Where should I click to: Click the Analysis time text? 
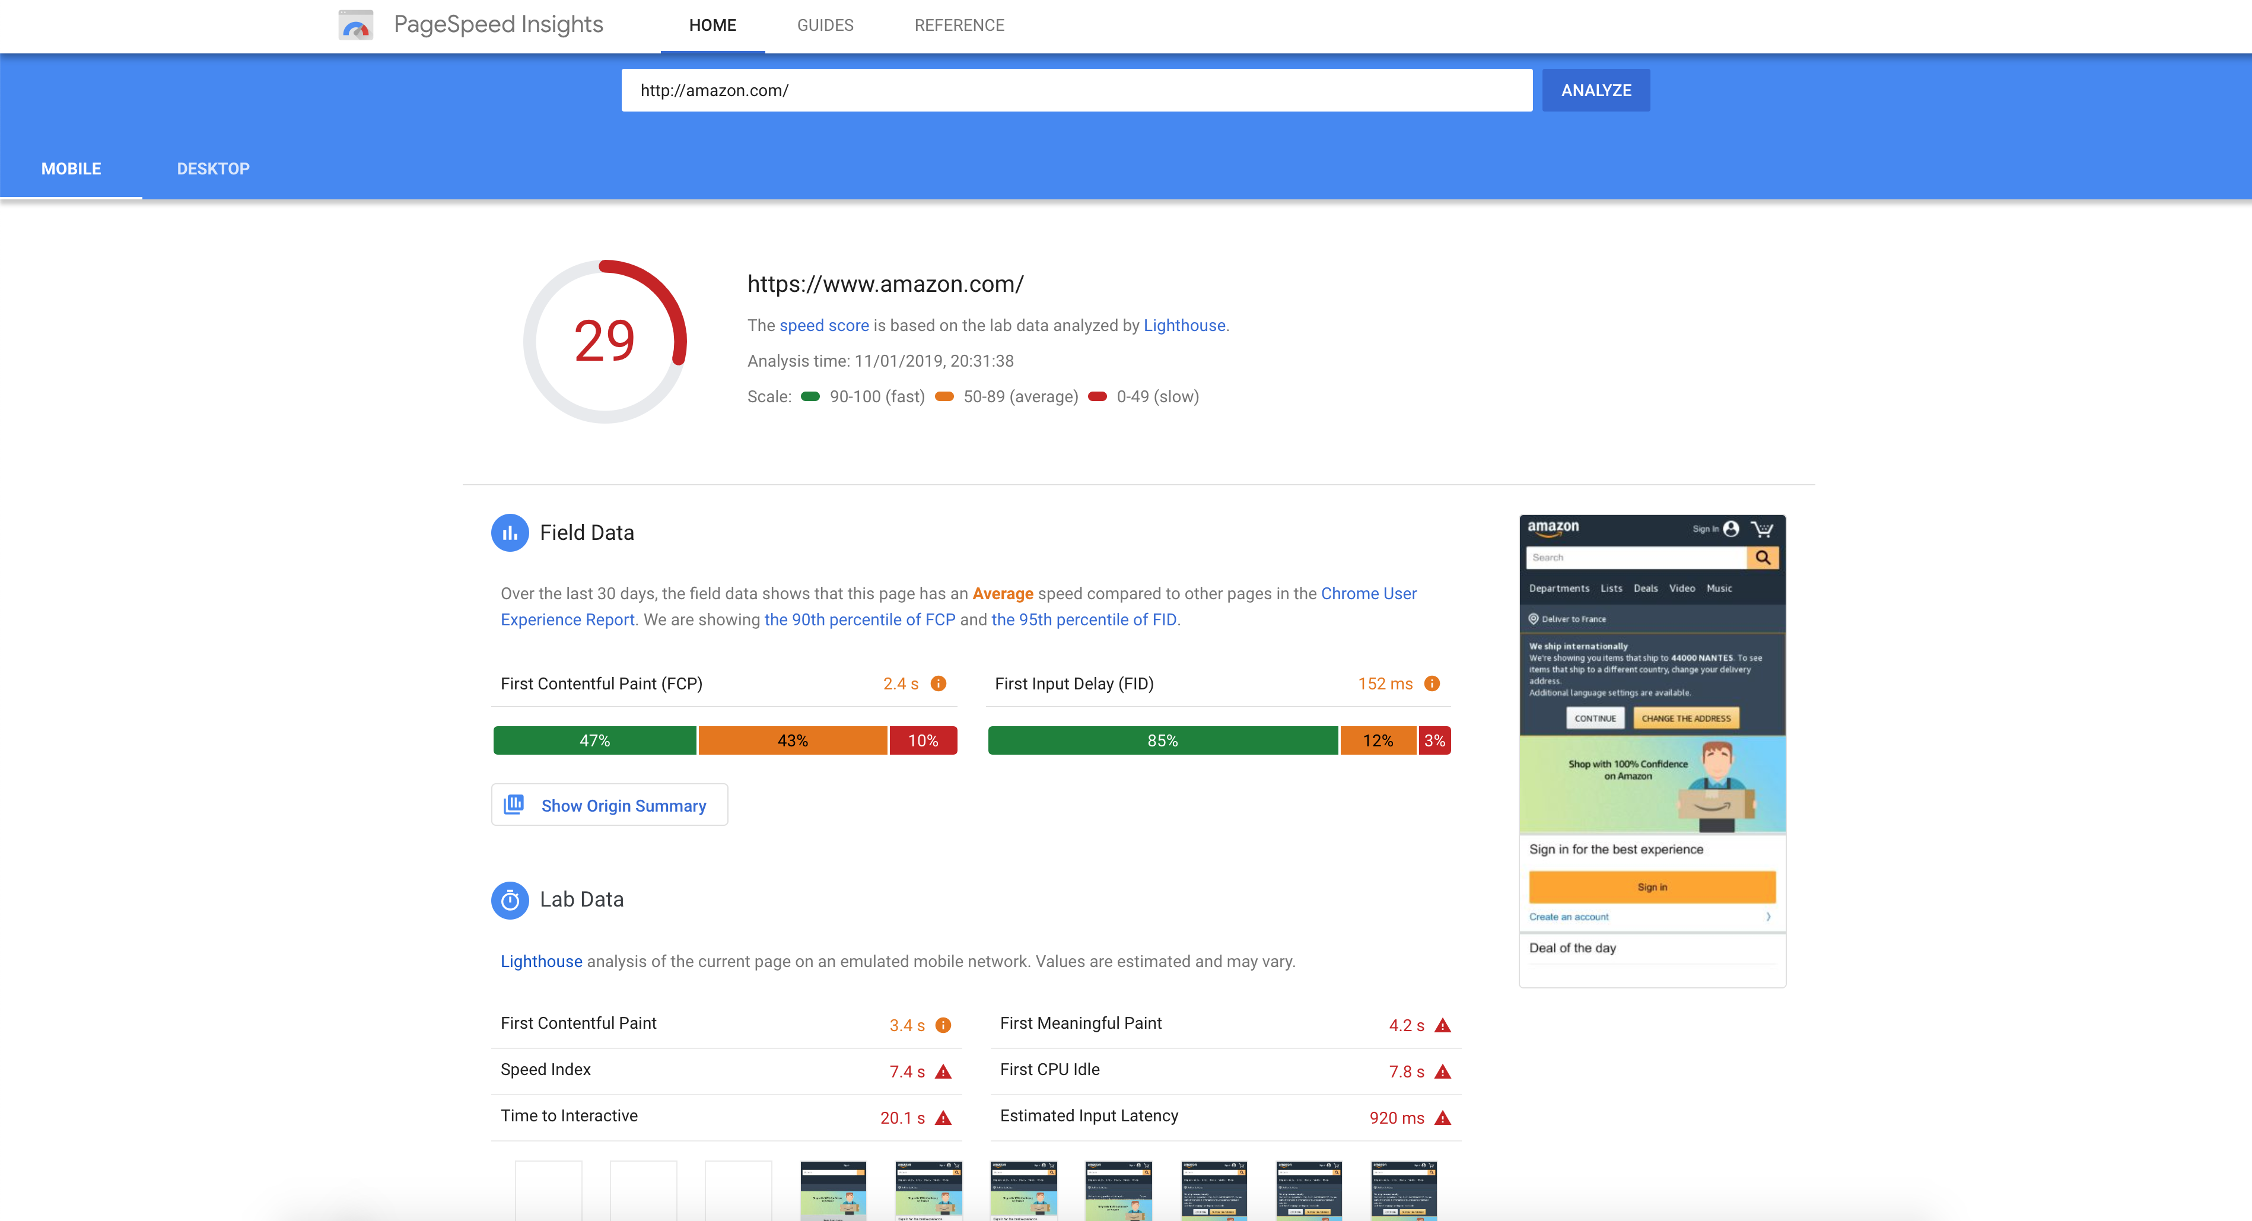click(880, 361)
